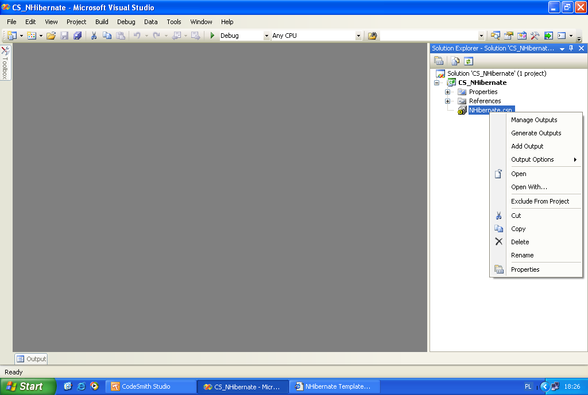Choose Delete in the context menu
Image resolution: width=588 pixels, height=395 pixels.
pos(537,242)
